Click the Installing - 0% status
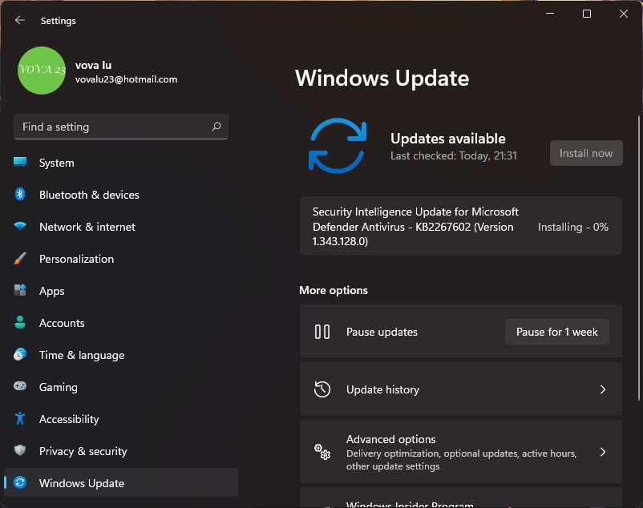The width and height of the screenshot is (643, 508). point(573,227)
